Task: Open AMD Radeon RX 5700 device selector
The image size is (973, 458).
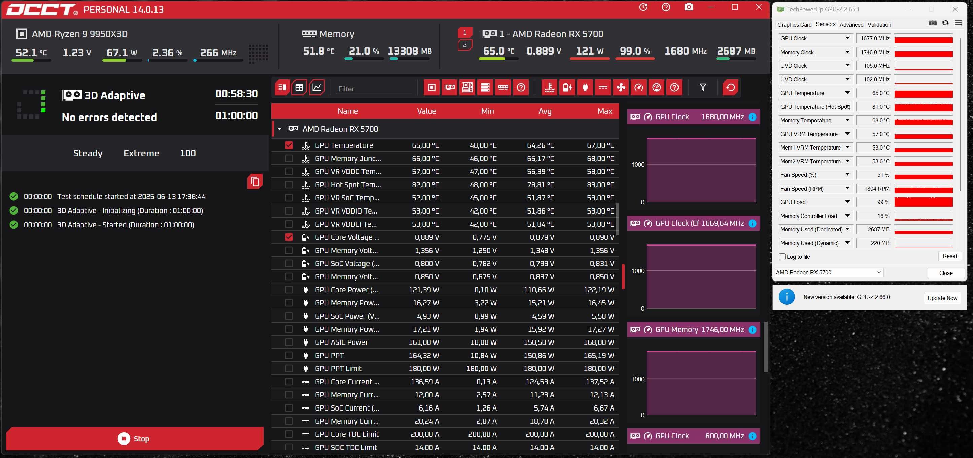Action: point(829,272)
